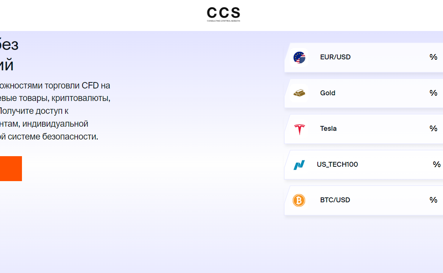The height and width of the screenshot is (273, 443).
Task: Click the EUR/USD flag icon
Action: 299,57
